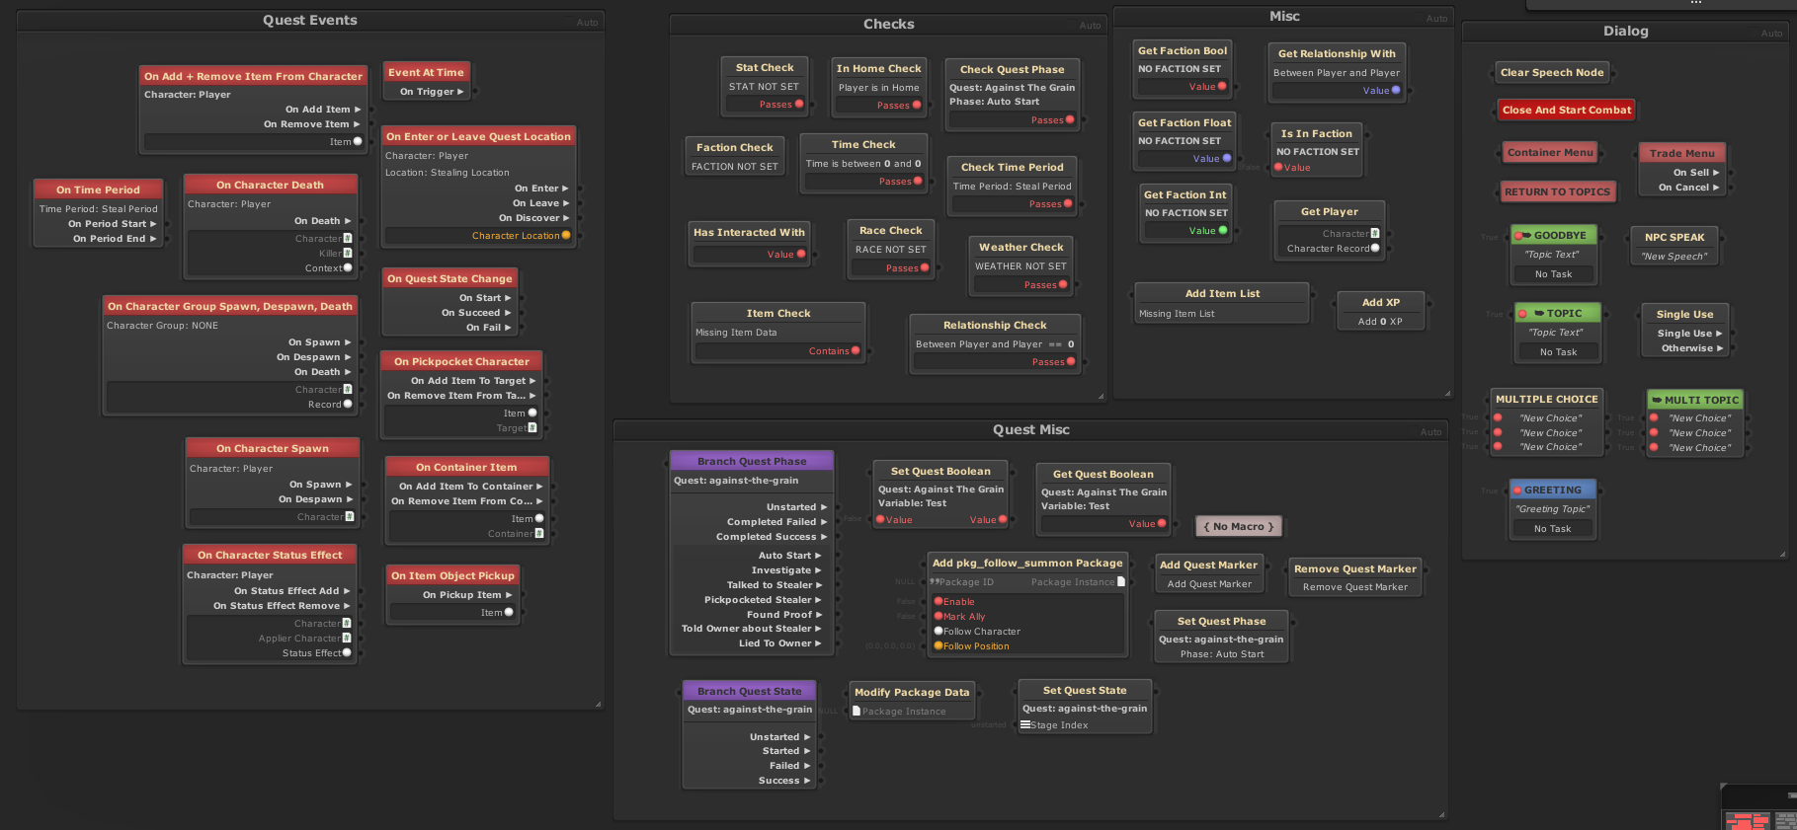Click the Killer output icon on On Character Death
1797x830 pixels.
coord(348,254)
